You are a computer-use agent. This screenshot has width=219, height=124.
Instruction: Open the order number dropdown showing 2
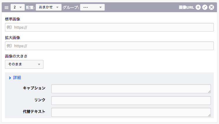[18, 7]
